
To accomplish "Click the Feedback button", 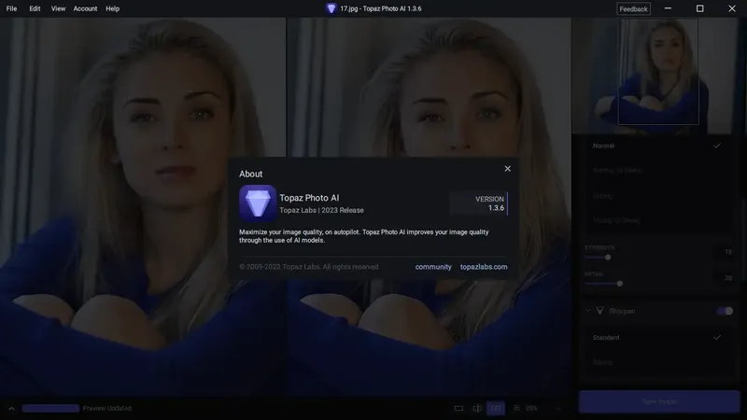I will coord(634,8).
